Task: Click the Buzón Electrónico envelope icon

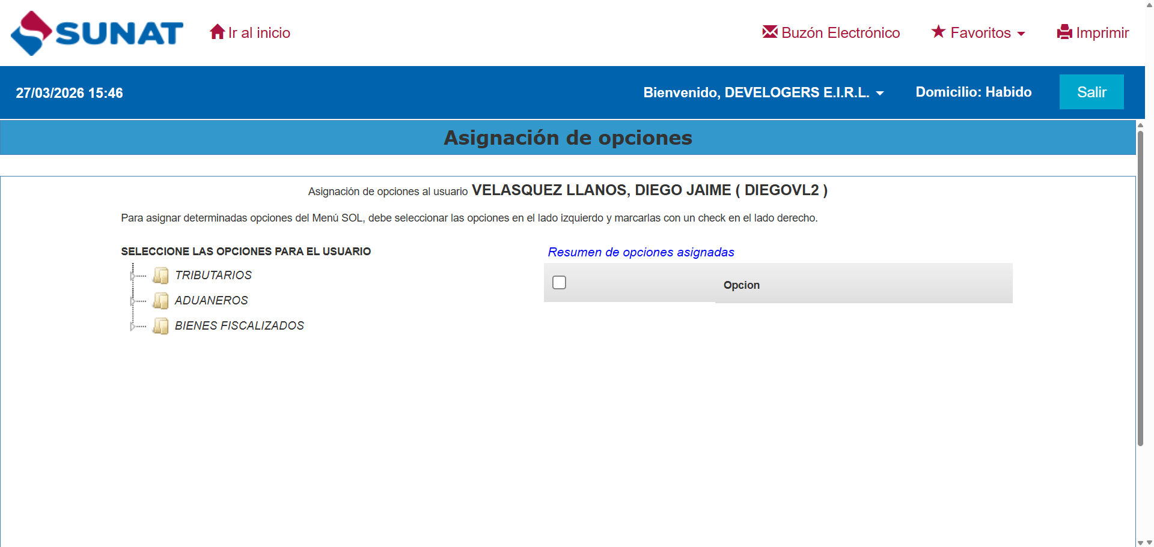Action: [769, 32]
